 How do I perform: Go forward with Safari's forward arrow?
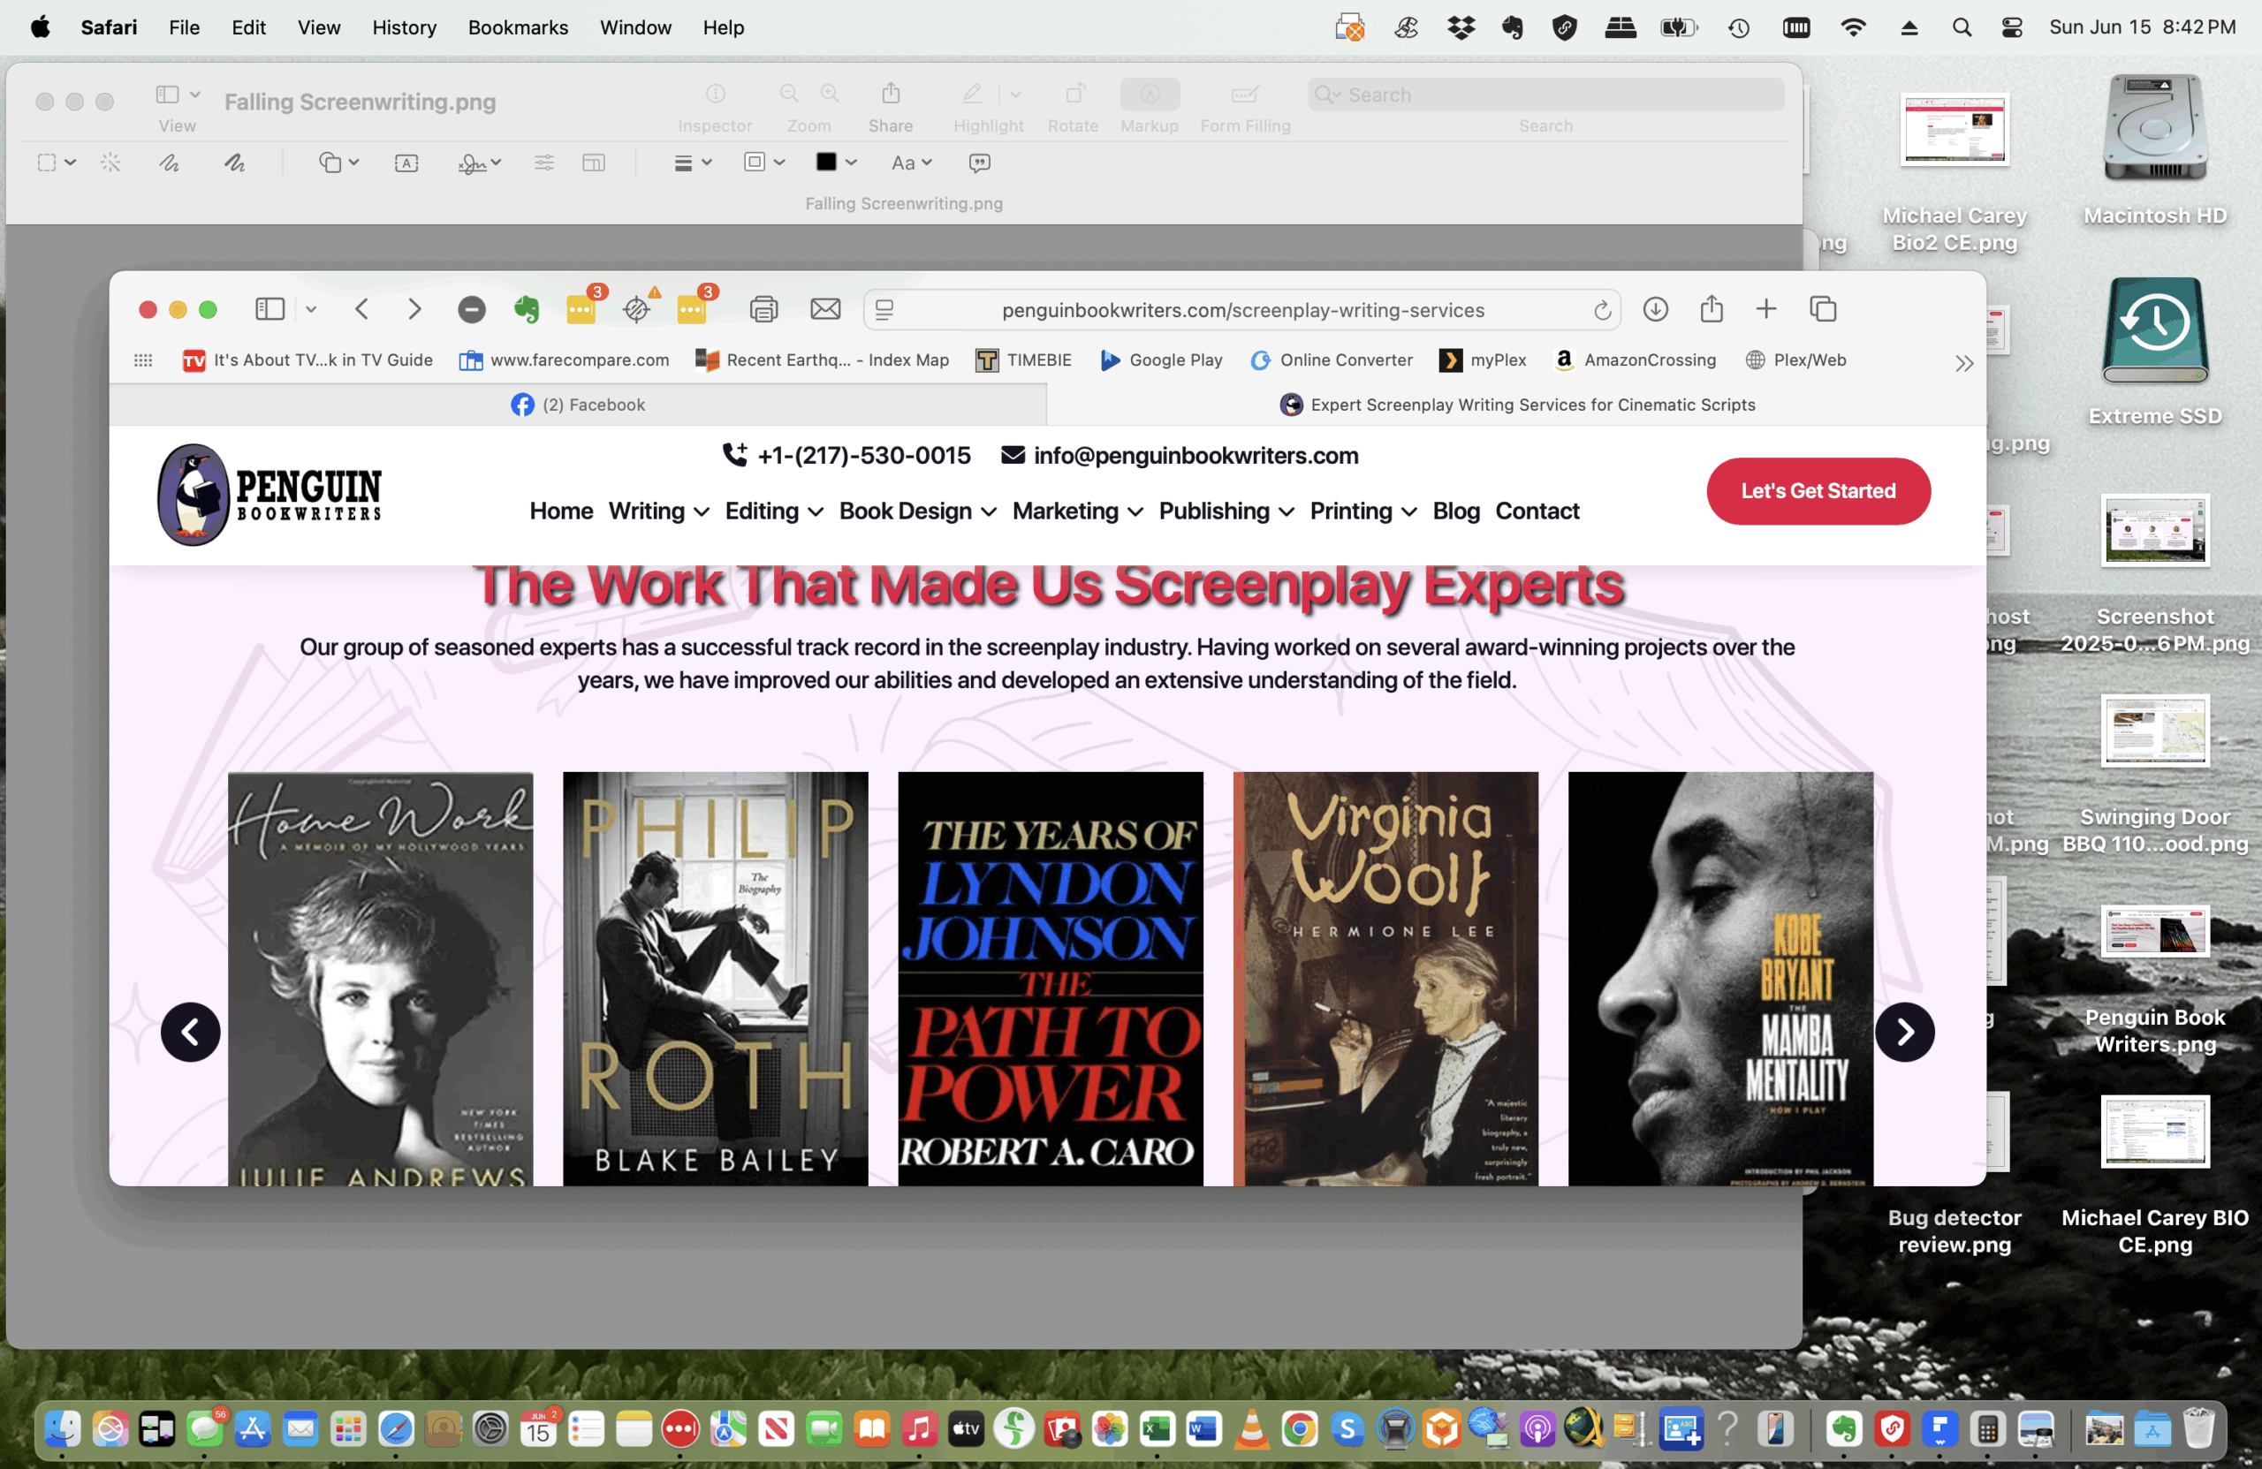pos(414,309)
